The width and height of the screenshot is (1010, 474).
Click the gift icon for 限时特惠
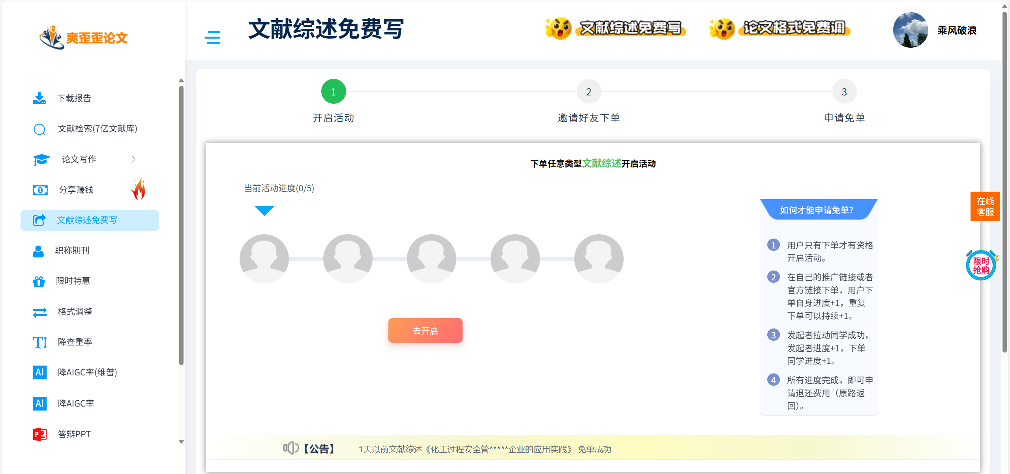pyautogui.click(x=39, y=281)
